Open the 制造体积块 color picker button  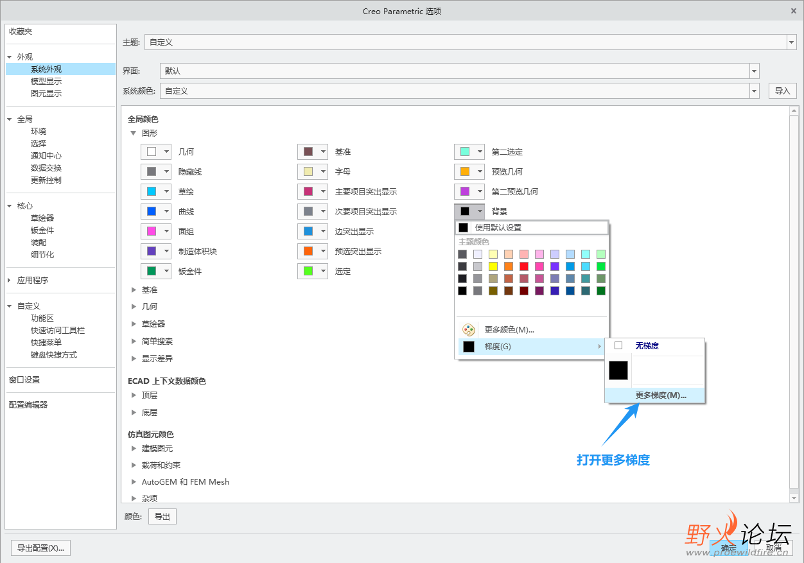156,252
